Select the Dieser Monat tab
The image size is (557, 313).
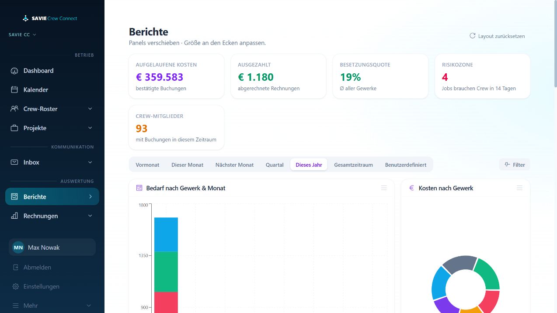187,165
